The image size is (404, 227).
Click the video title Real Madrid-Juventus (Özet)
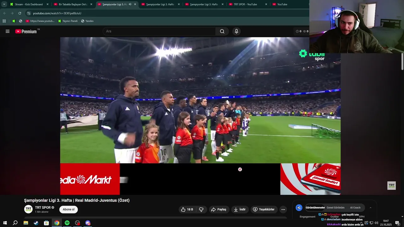click(77, 201)
